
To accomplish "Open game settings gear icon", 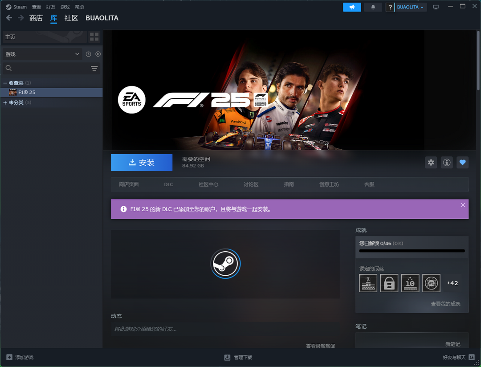I will coord(431,163).
